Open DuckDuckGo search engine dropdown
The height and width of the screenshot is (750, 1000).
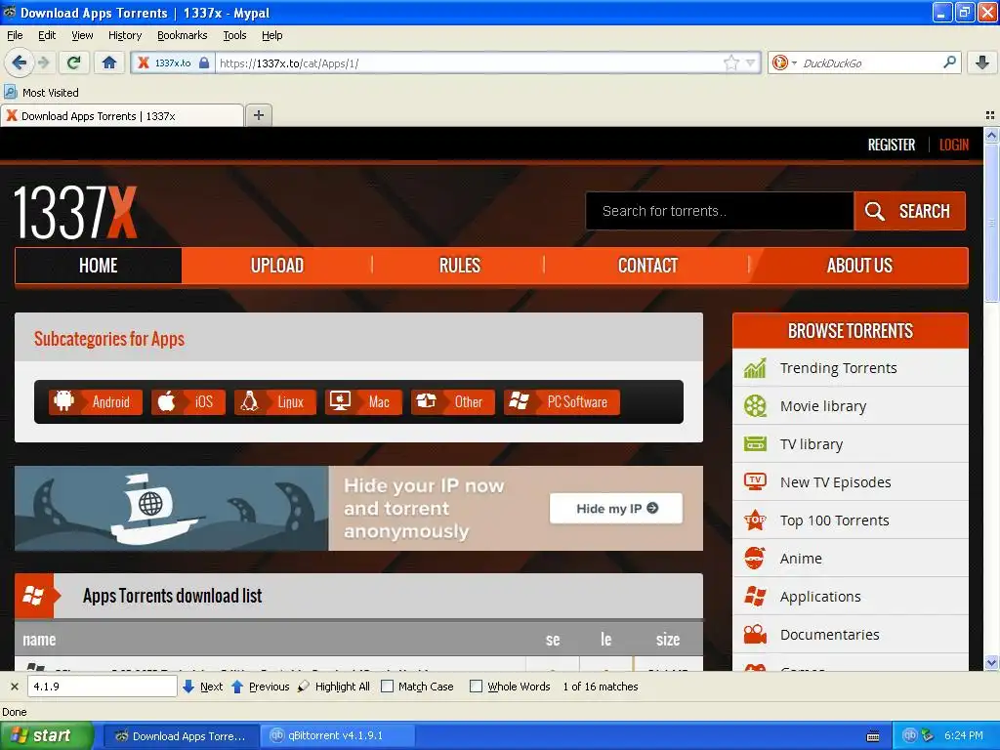pos(783,62)
